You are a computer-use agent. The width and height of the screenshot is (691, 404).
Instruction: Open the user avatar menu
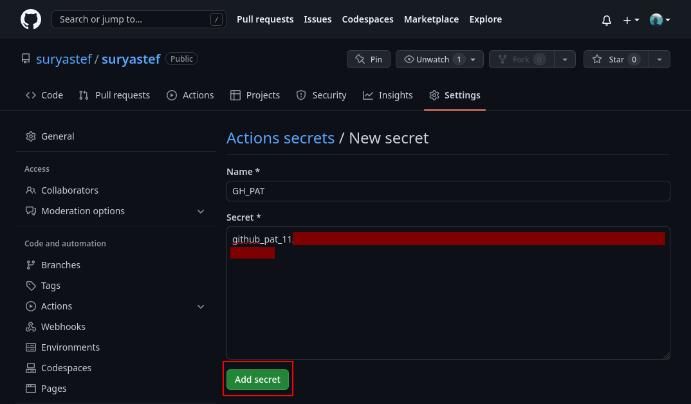pyautogui.click(x=659, y=20)
